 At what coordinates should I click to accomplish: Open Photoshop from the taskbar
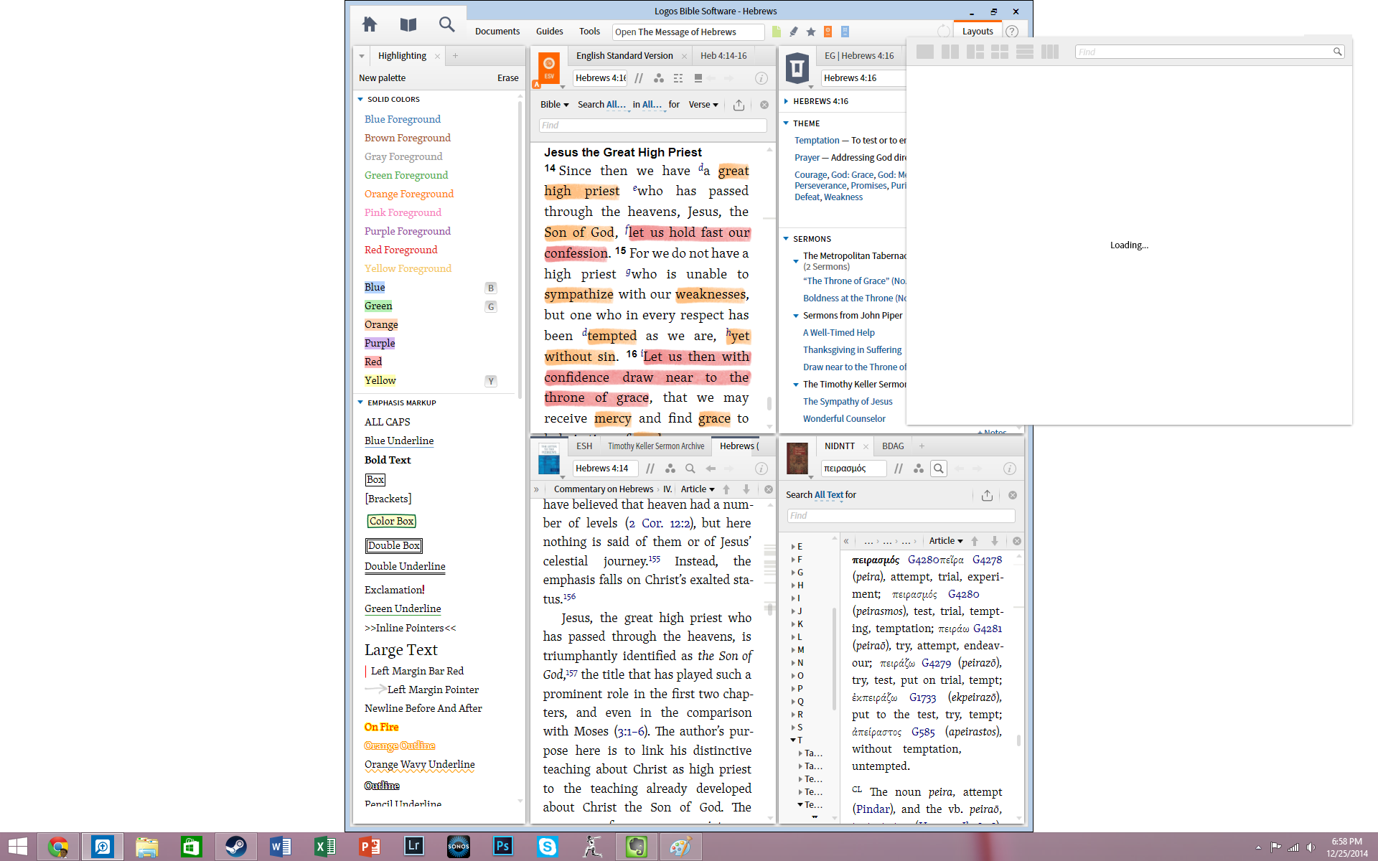[502, 847]
